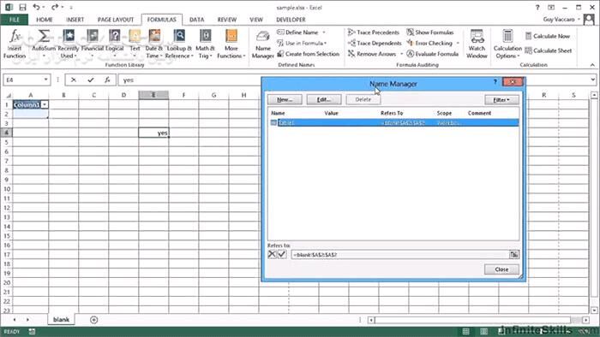600x337 pixels.
Task: Click the AutoSum sigma icon
Action: point(44,36)
